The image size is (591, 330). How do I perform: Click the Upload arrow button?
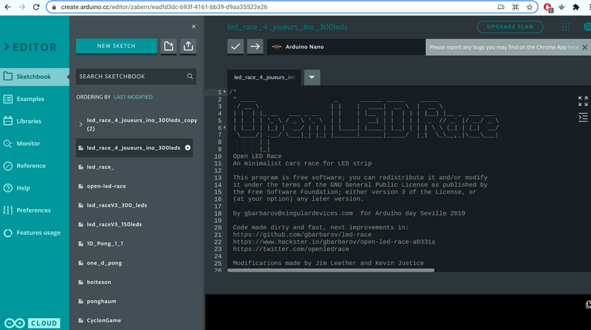[255, 47]
